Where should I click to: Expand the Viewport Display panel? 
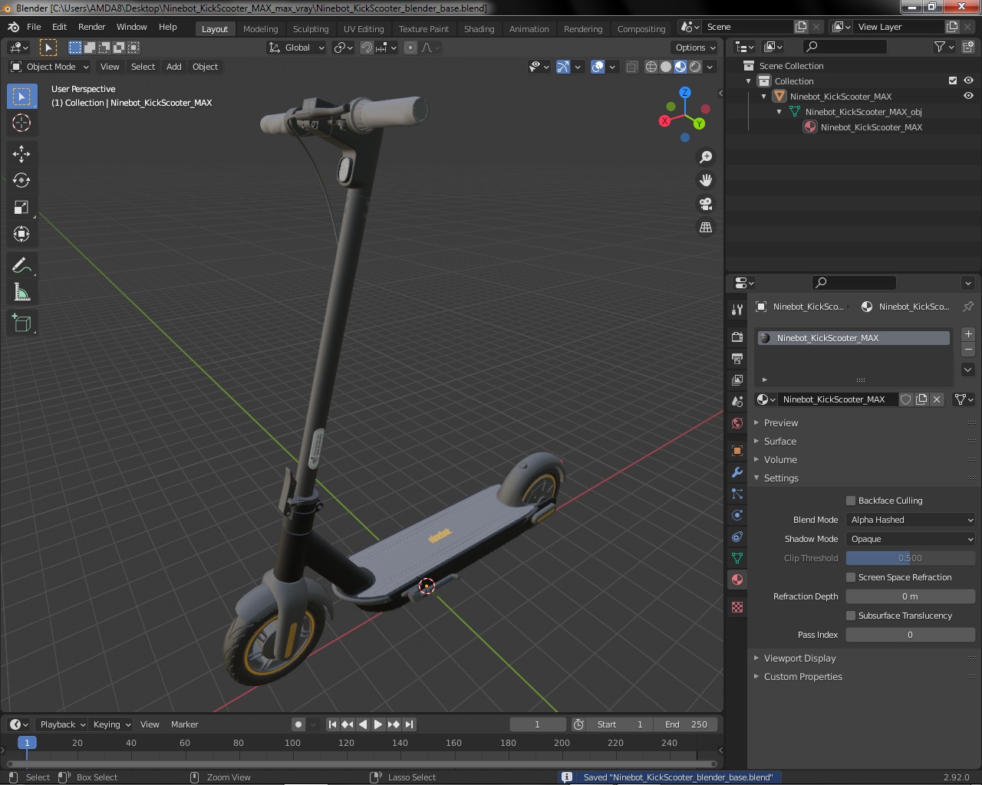tap(799, 659)
